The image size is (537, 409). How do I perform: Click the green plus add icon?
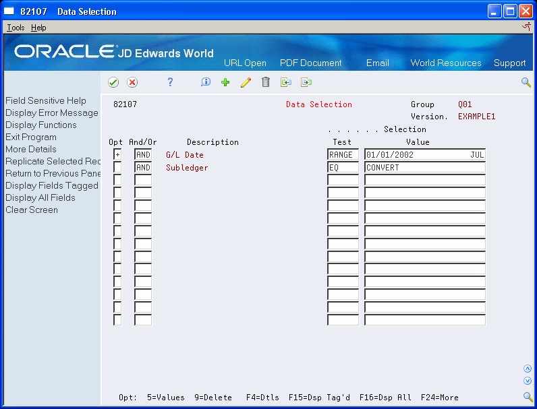225,82
